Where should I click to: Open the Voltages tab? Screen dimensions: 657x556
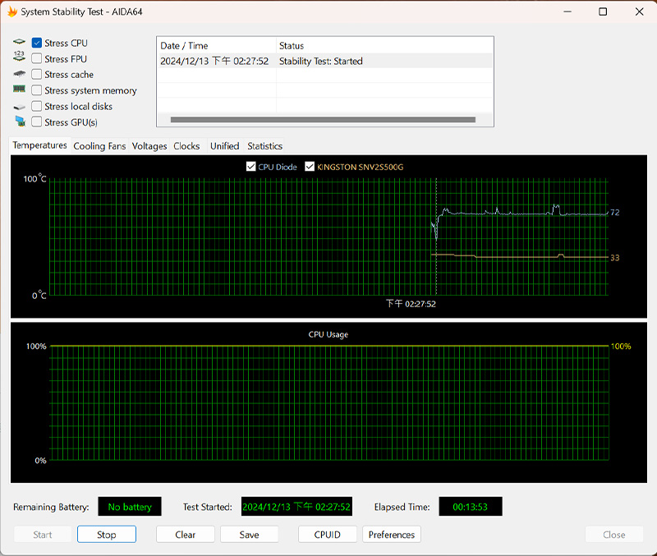coord(149,146)
